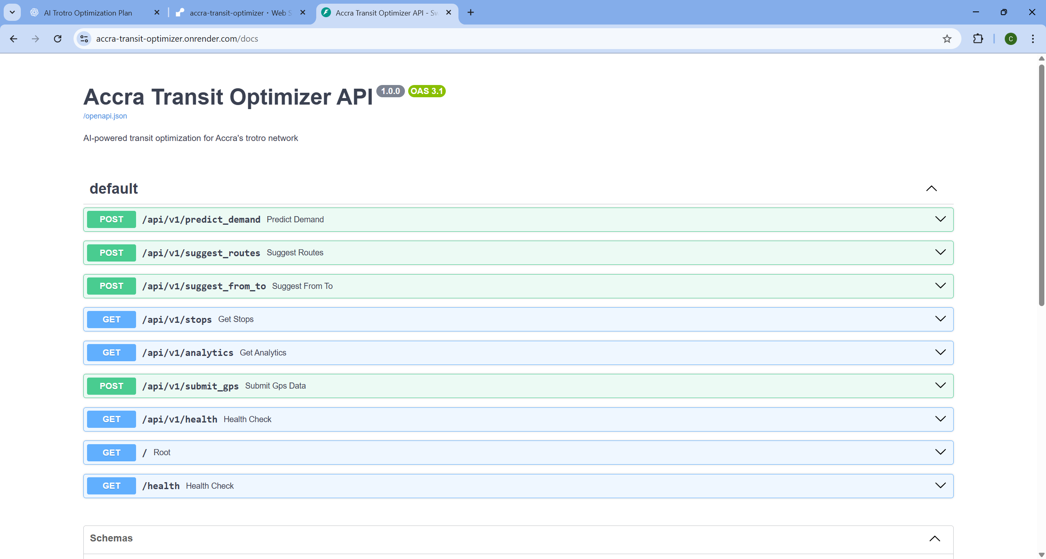Open the Extensions puzzle icon
The width and height of the screenshot is (1046, 559).
tap(978, 39)
